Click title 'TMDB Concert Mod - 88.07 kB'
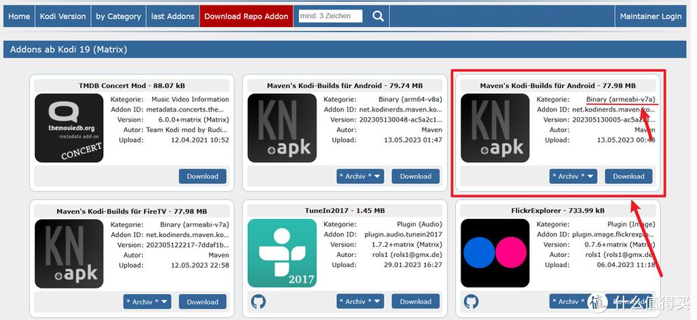 tap(132, 85)
